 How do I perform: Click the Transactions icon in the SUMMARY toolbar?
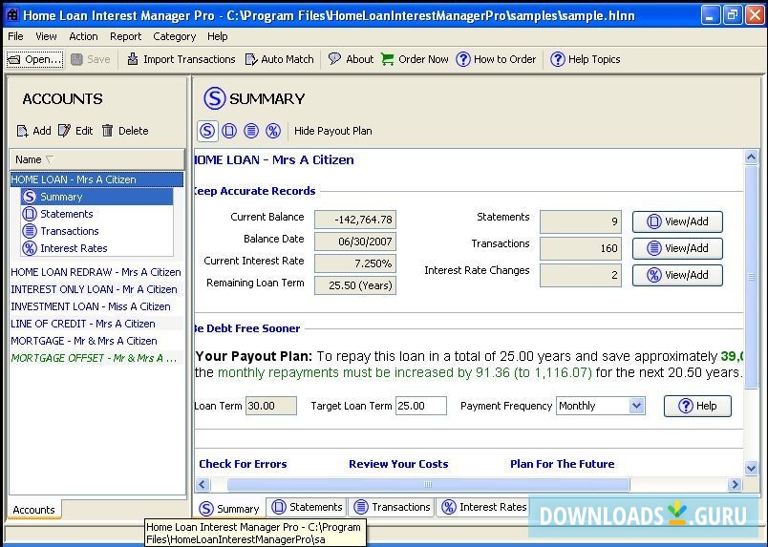pos(251,131)
